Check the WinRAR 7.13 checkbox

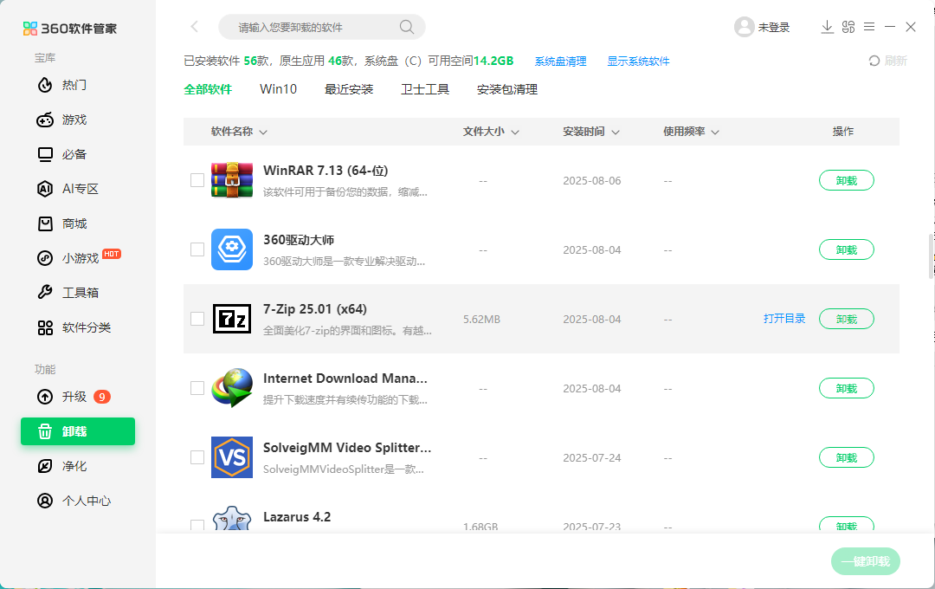pos(197,180)
